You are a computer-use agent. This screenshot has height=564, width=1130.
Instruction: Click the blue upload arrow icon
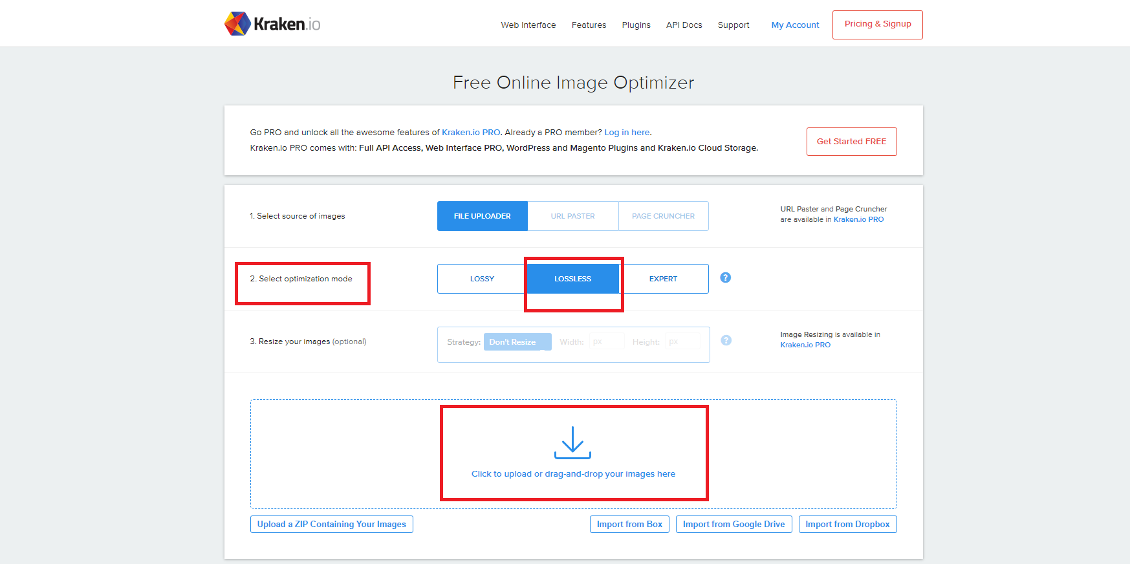click(572, 442)
